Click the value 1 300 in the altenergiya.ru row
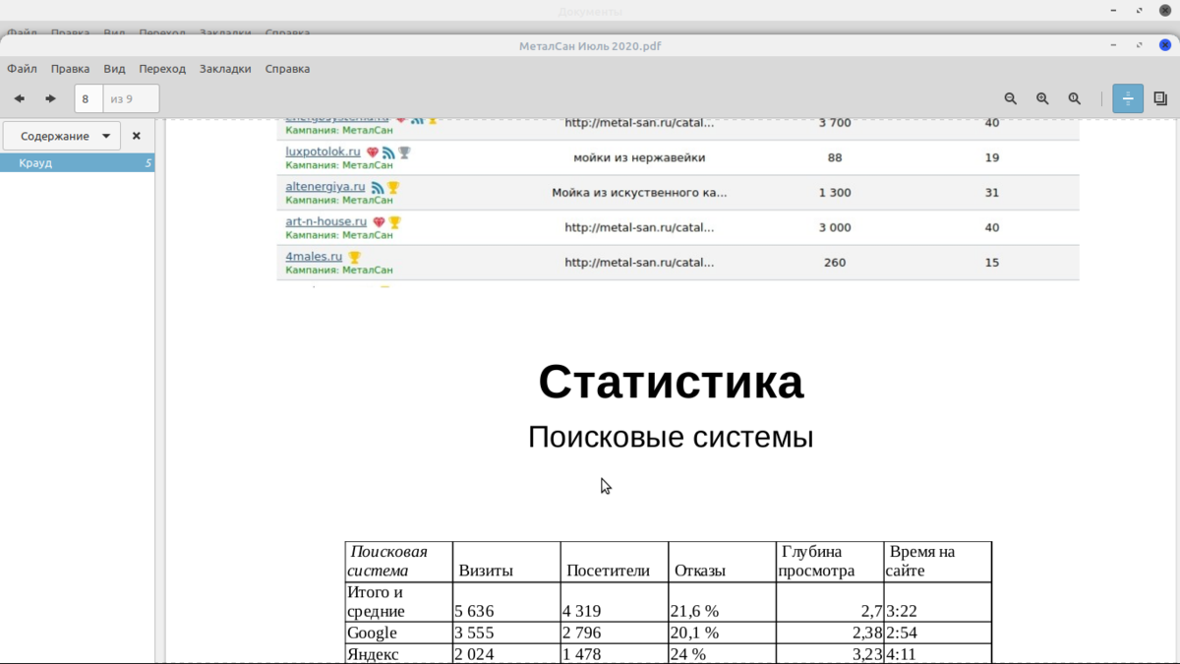The height and width of the screenshot is (664, 1180). click(835, 193)
